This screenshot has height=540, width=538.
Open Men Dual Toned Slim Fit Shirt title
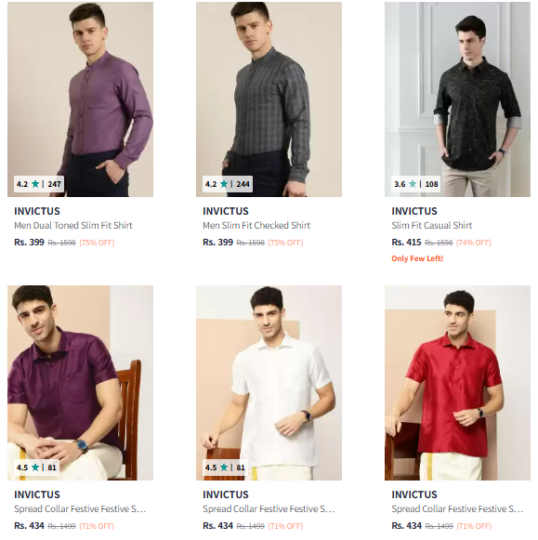[73, 225]
